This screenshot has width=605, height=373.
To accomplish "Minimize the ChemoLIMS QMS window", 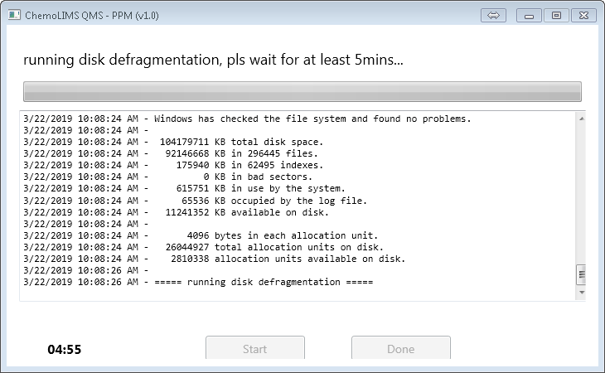I will pyautogui.click(x=530, y=15).
